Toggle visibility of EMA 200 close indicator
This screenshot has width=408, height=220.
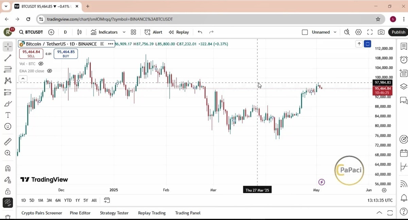[49, 71]
